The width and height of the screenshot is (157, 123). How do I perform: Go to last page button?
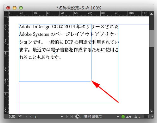72,117
